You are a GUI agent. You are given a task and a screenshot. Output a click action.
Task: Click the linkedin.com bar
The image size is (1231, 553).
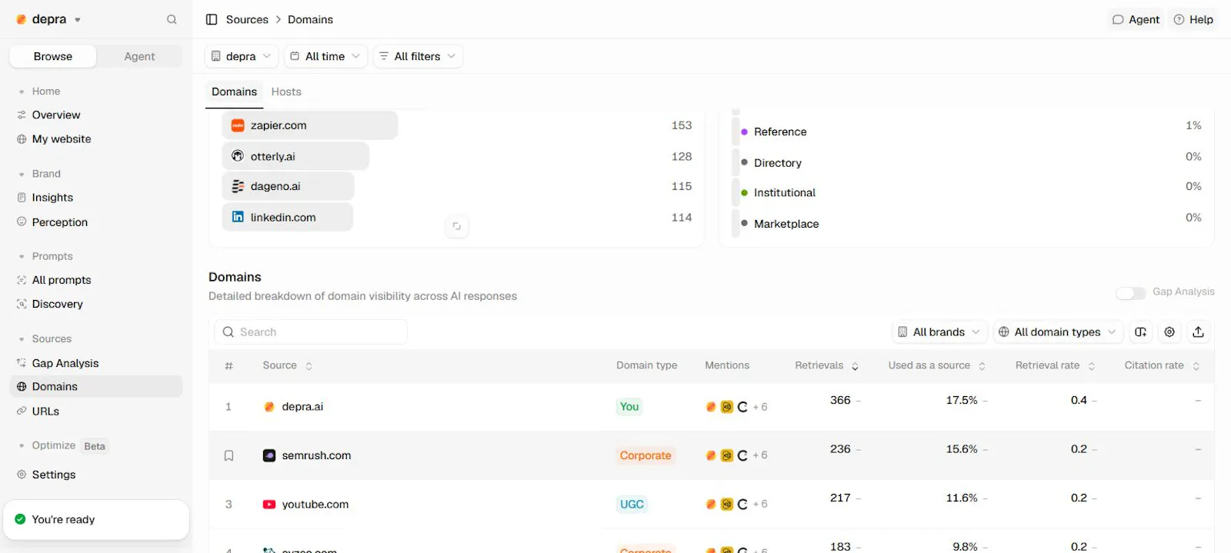tap(288, 217)
